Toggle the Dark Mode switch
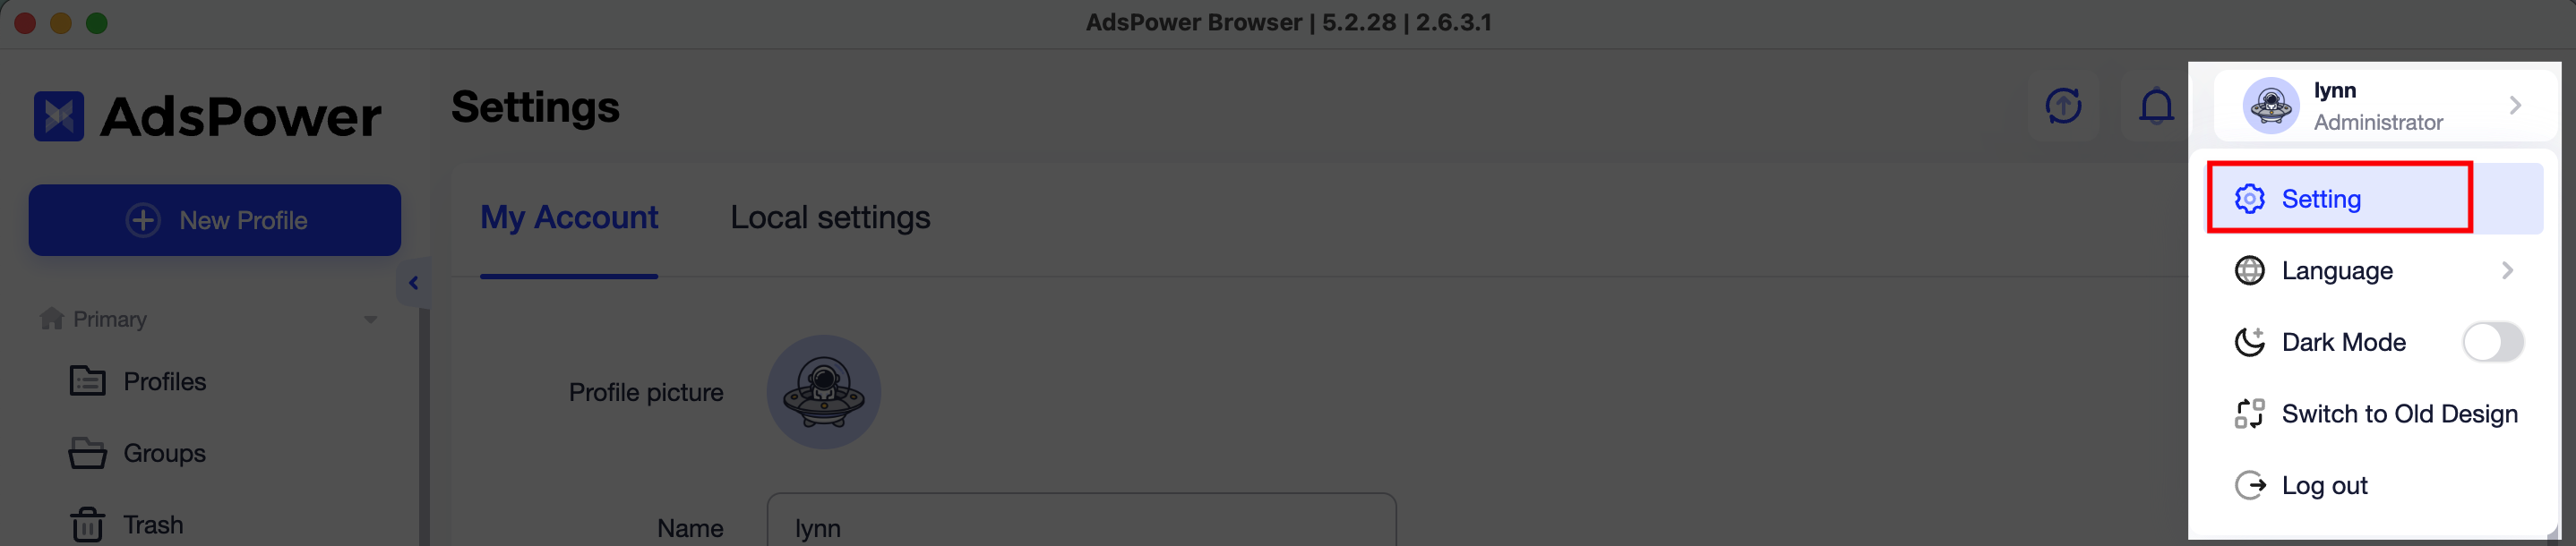The width and height of the screenshot is (2576, 546). tap(2492, 343)
